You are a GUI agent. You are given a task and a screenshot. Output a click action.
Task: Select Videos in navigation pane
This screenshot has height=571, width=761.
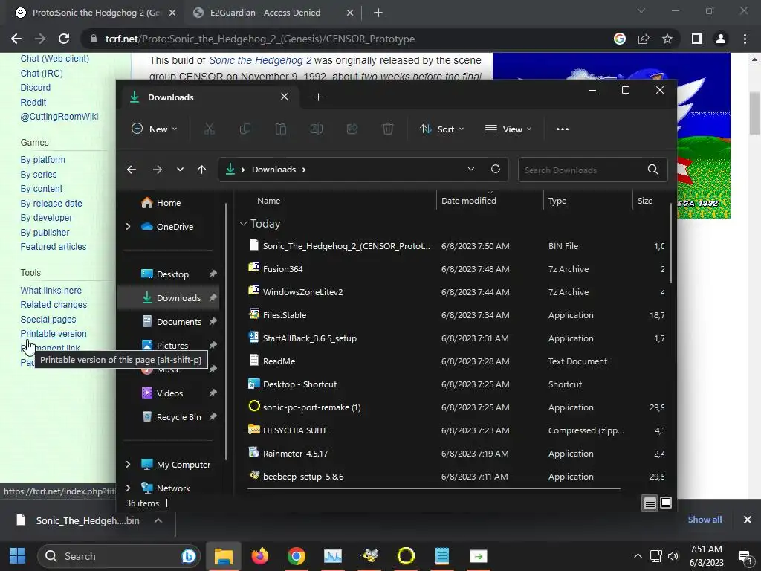169,393
